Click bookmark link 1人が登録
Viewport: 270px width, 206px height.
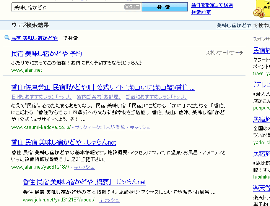[x=114, y=127]
